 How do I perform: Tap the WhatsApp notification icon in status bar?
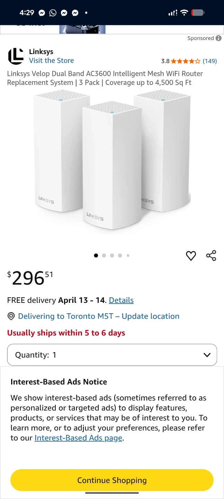(53, 13)
